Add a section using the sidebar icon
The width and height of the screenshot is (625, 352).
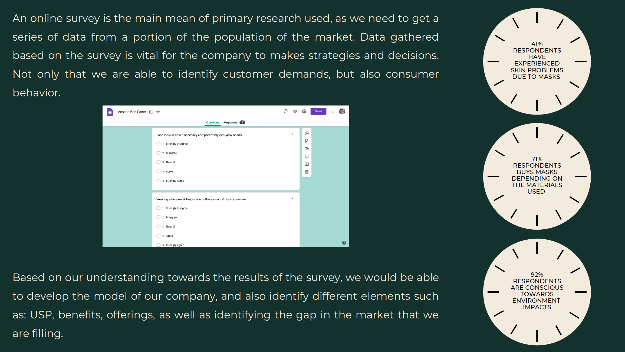pos(307,172)
